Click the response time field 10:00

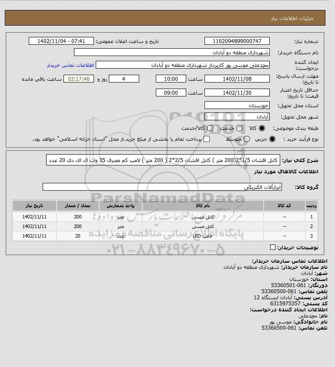(171, 79)
